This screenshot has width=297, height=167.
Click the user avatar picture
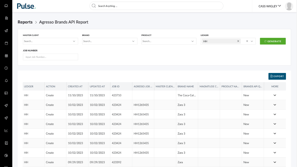tap(289, 6)
